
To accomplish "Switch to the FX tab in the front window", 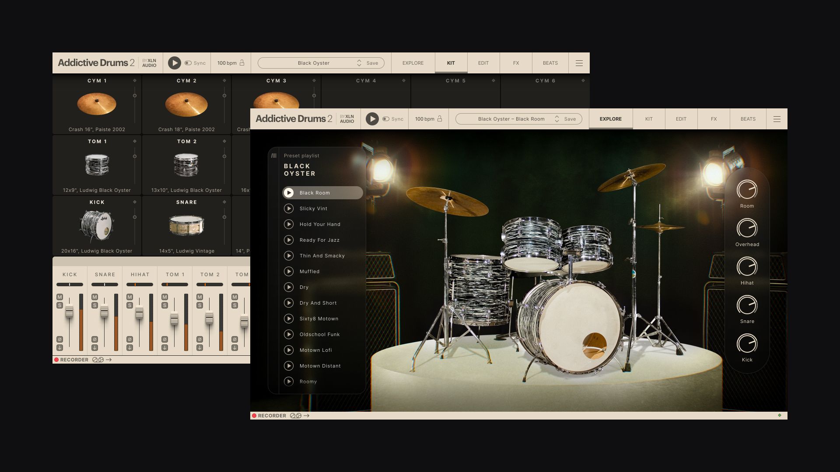I will (x=714, y=119).
